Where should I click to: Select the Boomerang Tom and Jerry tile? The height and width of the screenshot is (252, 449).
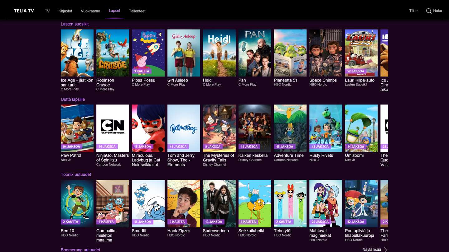(x=184, y=128)
